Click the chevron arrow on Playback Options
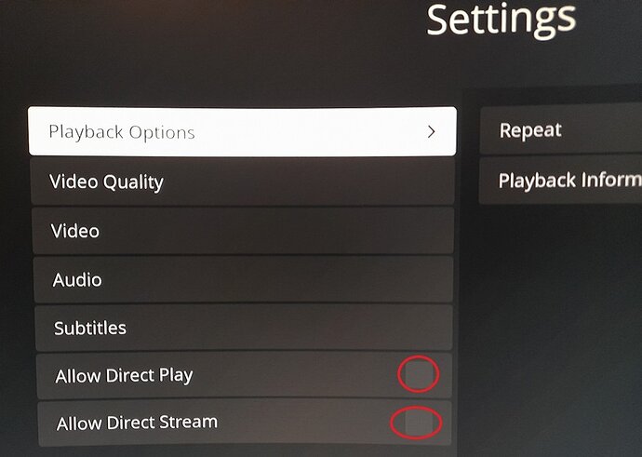Viewport: 642px width, 457px height. [x=431, y=132]
